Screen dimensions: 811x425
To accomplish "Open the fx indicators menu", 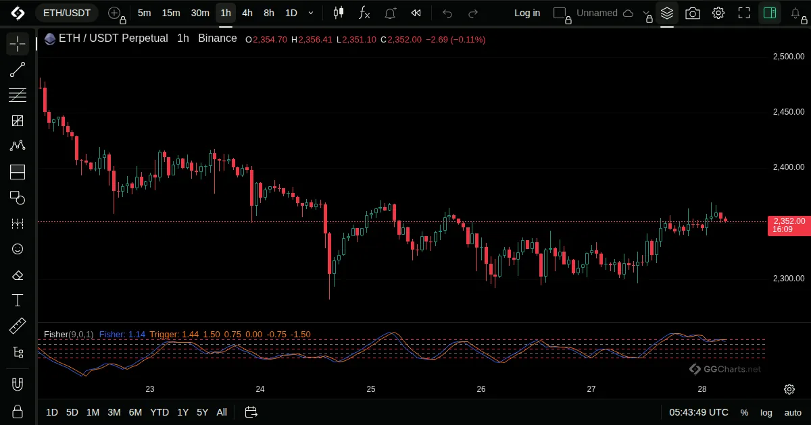I will point(364,13).
